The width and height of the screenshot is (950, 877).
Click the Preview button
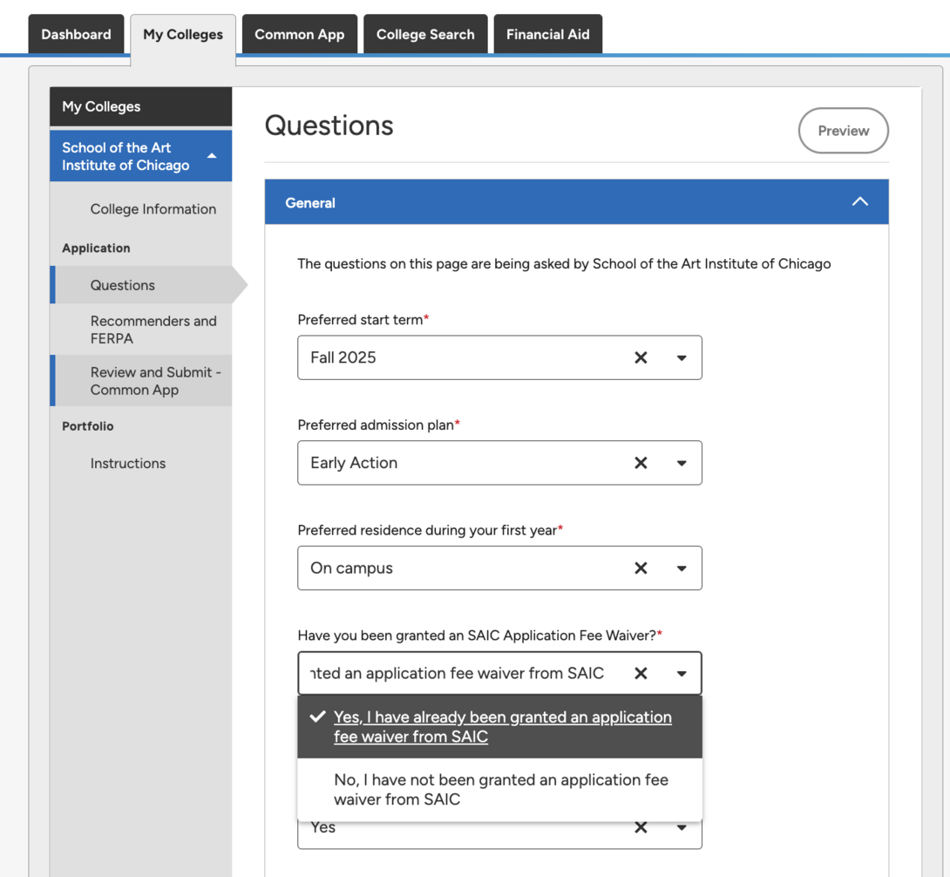[x=844, y=131]
